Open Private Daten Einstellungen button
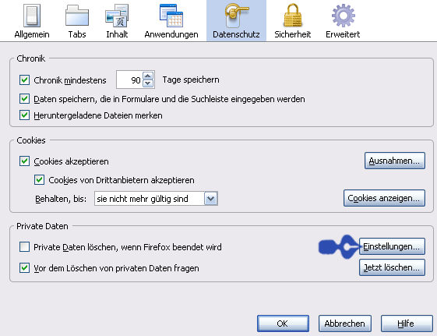Screen dimensions: 437x336 click(x=392, y=246)
